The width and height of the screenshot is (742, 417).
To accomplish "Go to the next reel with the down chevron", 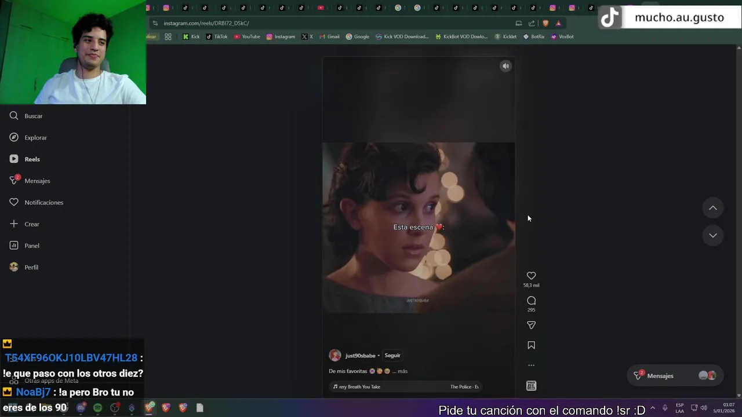I will [x=713, y=235].
